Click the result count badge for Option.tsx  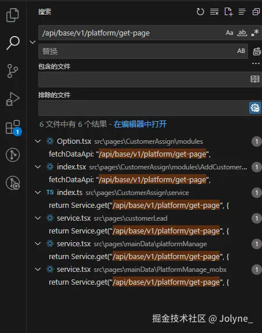tap(257, 141)
